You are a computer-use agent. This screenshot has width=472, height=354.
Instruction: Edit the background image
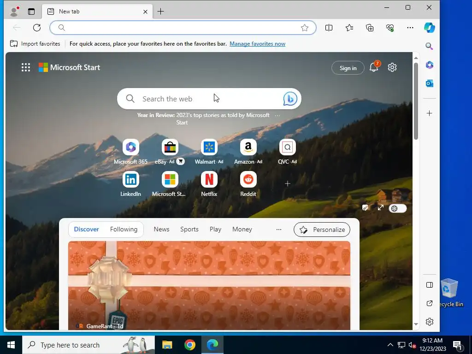(x=366, y=208)
